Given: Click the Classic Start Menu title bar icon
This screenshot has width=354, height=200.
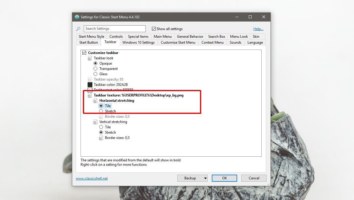Looking at the screenshot, I should tap(77, 17).
